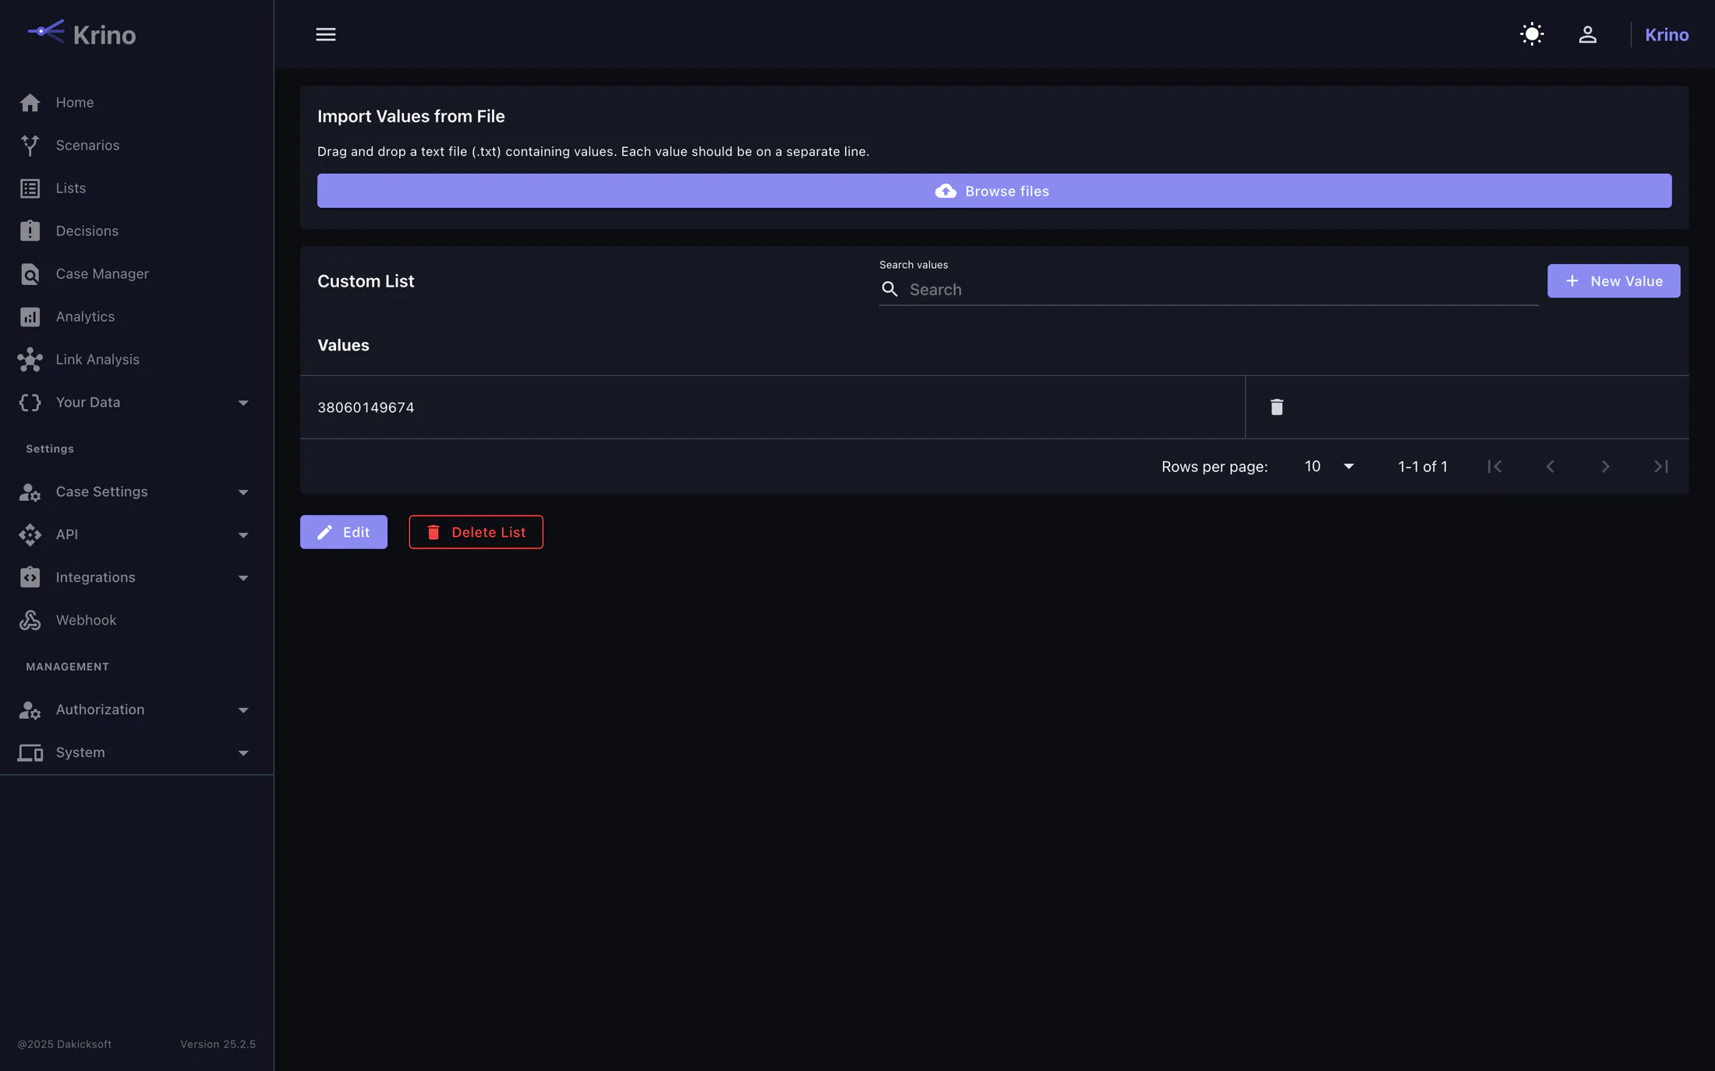1715x1071 pixels.
Task: Click the Krino logo in sidebar
Action: point(81,34)
